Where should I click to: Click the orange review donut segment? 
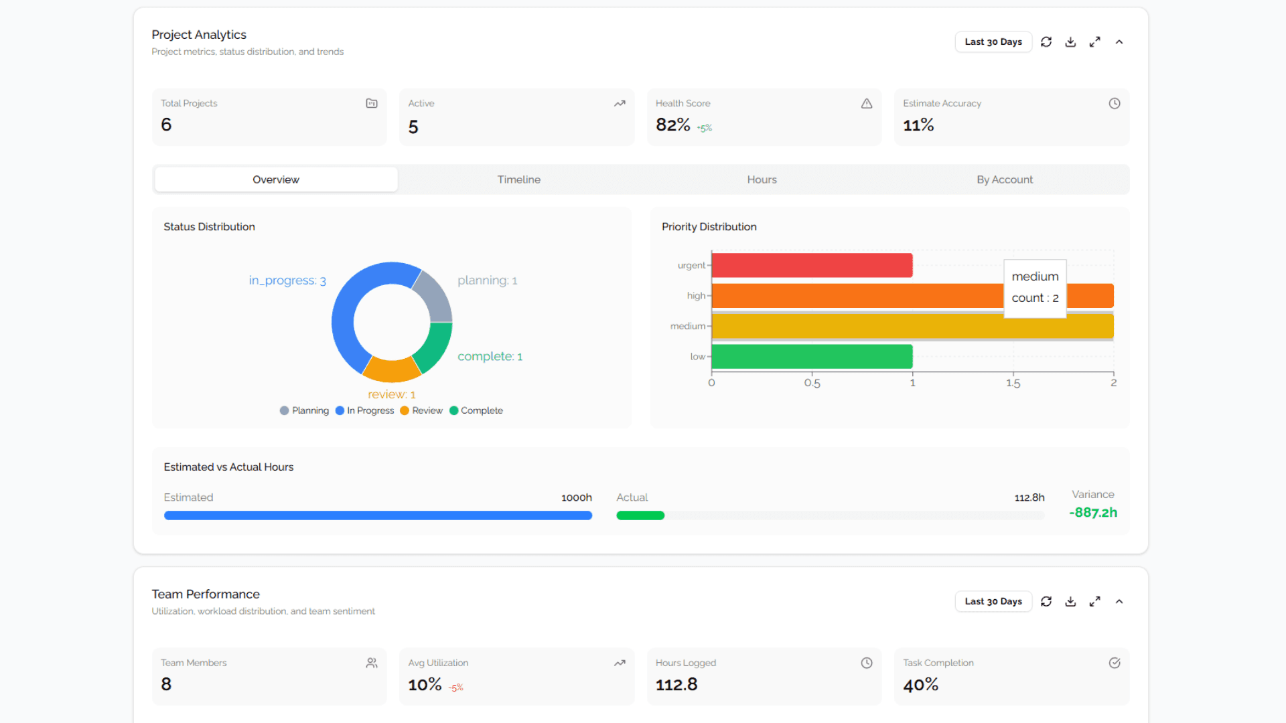[392, 370]
